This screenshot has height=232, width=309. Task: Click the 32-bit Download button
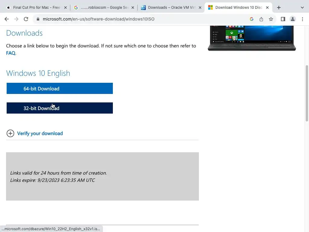tap(60, 108)
